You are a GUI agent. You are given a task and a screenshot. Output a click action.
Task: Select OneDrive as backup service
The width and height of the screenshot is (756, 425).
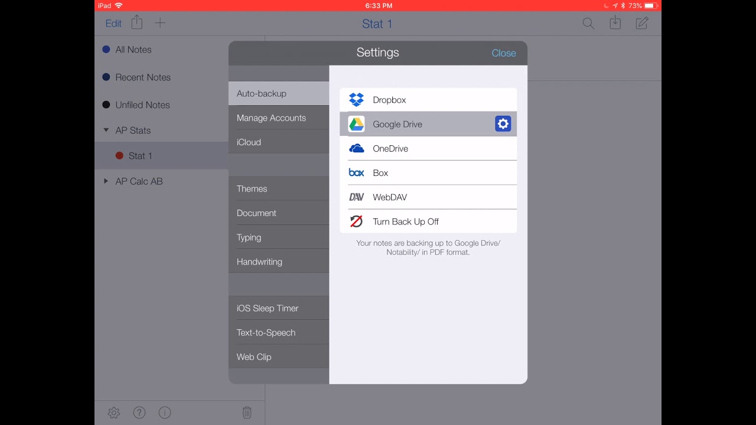428,149
